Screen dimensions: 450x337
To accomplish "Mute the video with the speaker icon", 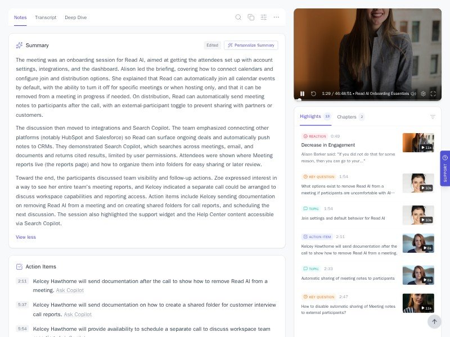I will pyautogui.click(x=413, y=94).
